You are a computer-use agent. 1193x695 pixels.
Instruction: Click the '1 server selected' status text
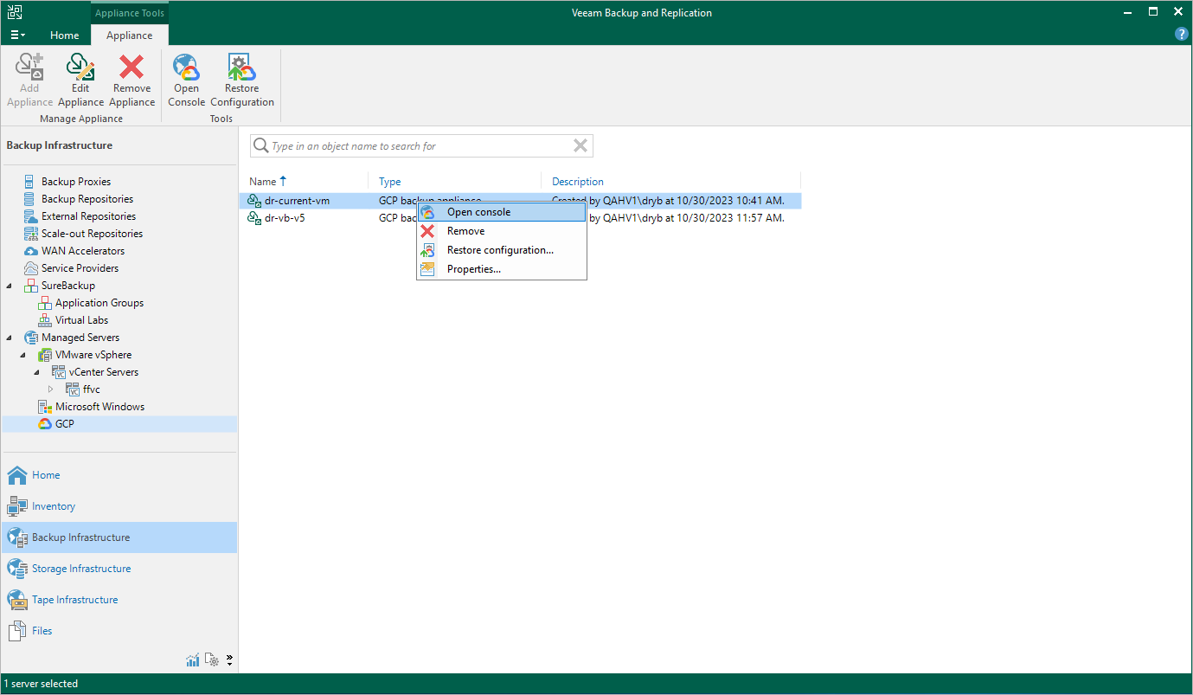coord(41,684)
